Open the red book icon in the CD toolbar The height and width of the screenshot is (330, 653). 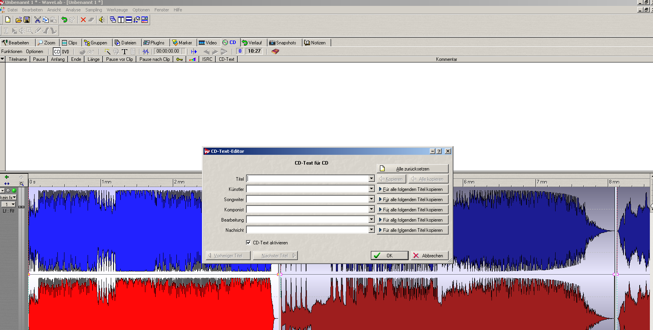pos(275,51)
